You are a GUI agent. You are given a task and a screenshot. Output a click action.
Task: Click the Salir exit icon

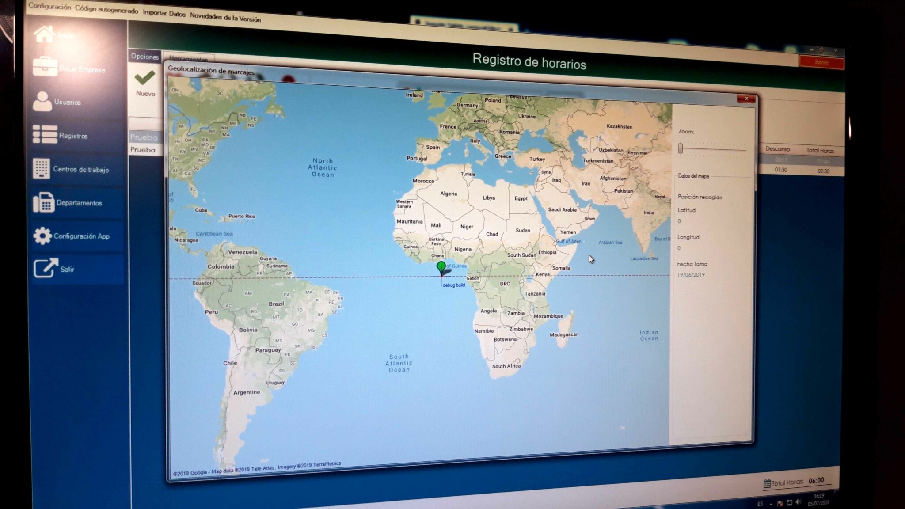coord(45,268)
